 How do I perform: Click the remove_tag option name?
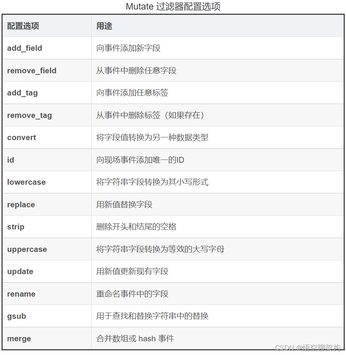coord(29,115)
